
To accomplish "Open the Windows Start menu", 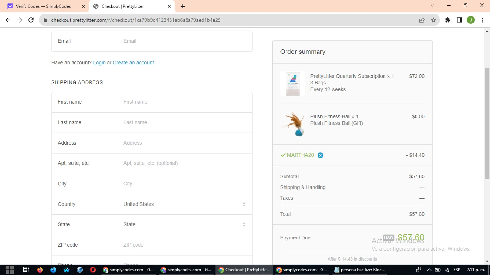I will coord(10,270).
